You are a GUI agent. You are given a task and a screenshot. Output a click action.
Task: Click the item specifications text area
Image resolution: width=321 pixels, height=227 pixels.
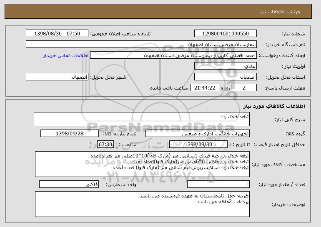coord(142,164)
